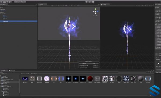Switch to the Project tab
161x98 pixels.
[4, 70]
